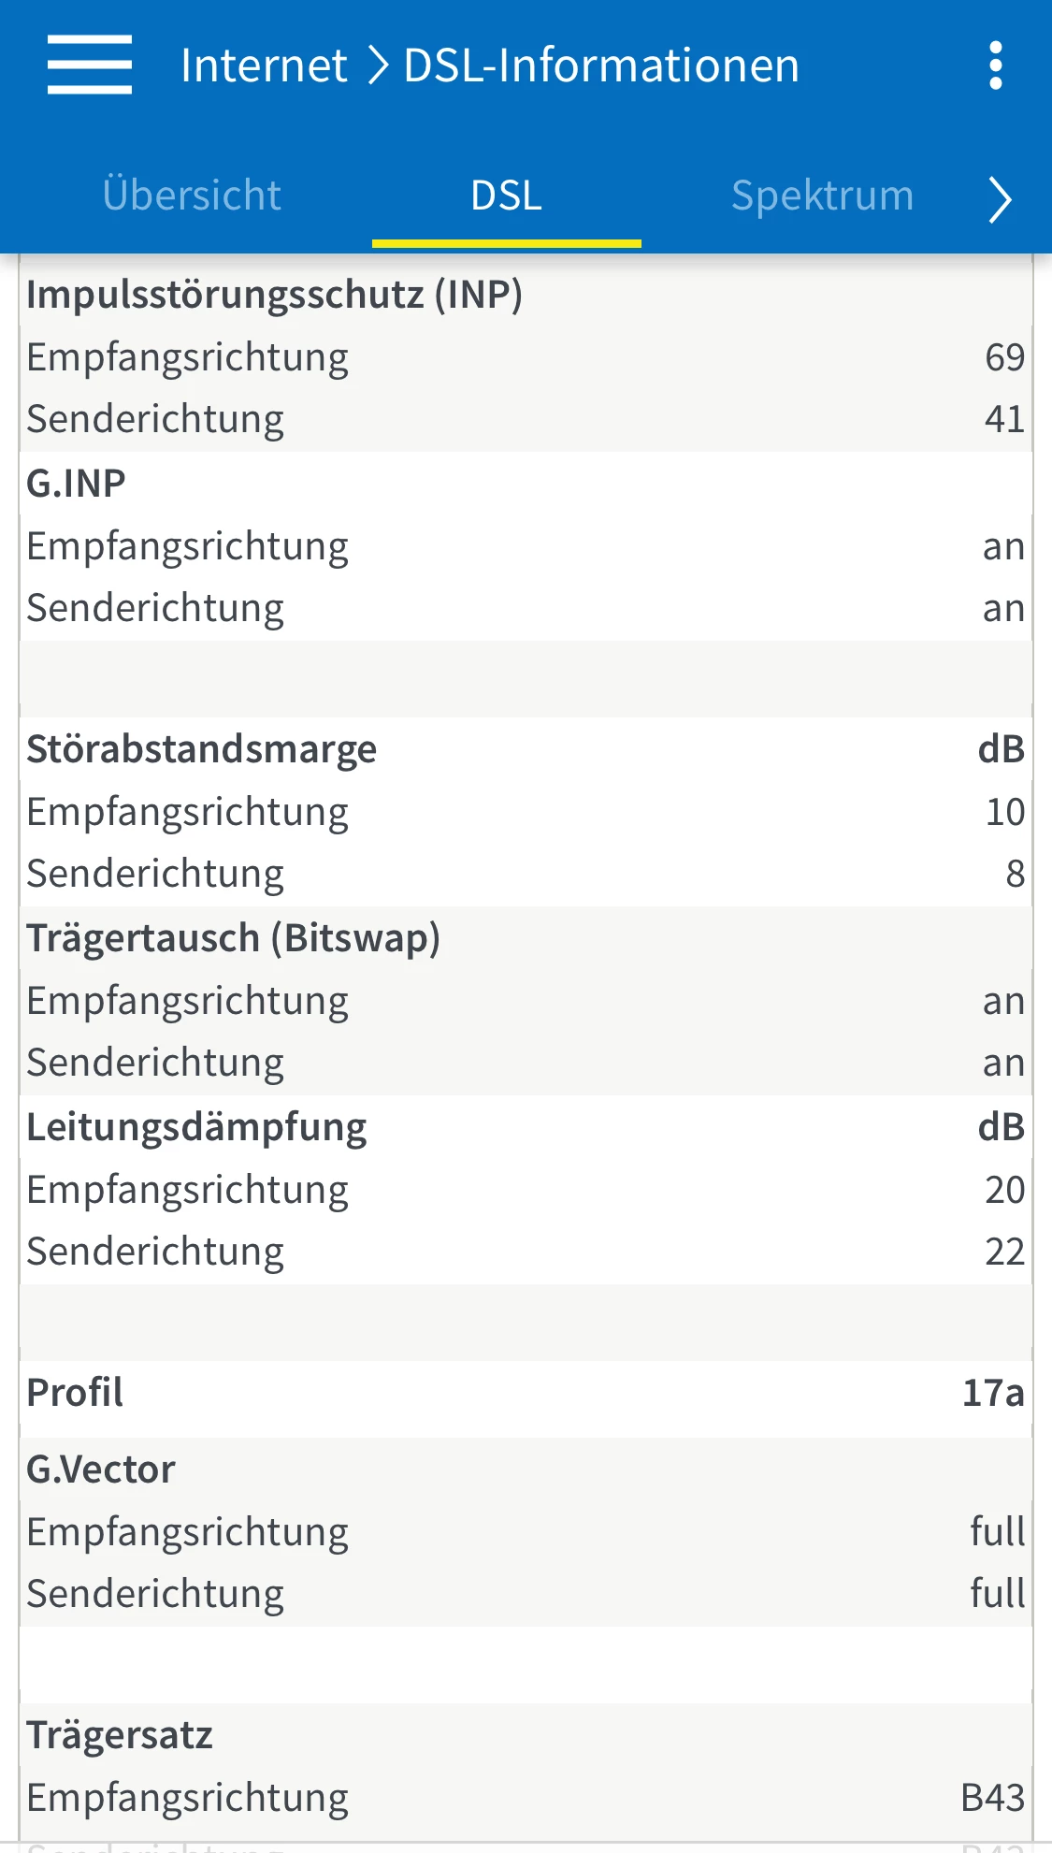The width and height of the screenshot is (1052, 1853).
Task: Click the arrow to show more tabs
Action: [1000, 199]
